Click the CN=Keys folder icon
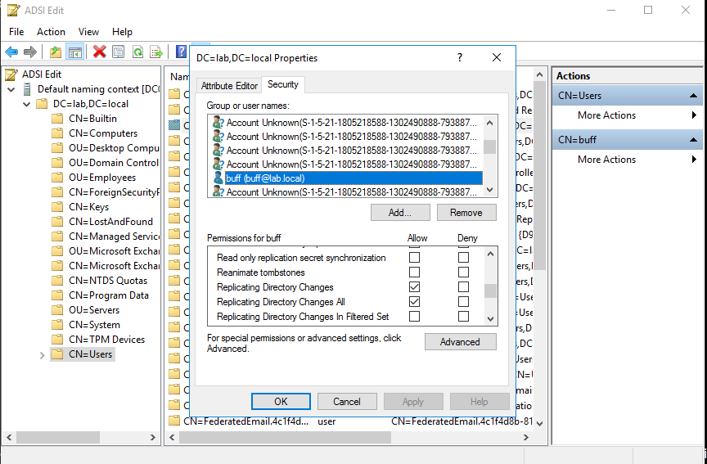The width and height of the screenshot is (707, 464). tap(57, 207)
